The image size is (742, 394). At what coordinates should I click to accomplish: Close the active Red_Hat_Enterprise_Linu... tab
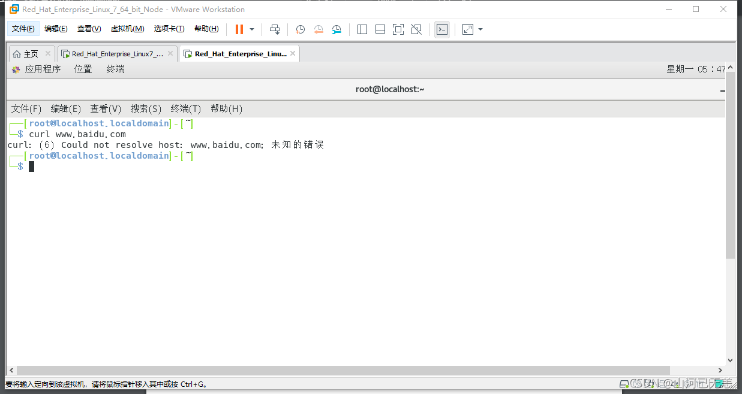point(293,53)
